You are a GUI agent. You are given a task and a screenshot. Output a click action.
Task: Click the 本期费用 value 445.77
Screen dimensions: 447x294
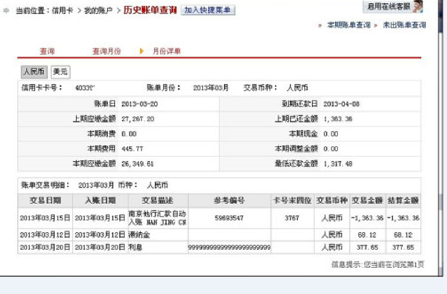(133, 149)
